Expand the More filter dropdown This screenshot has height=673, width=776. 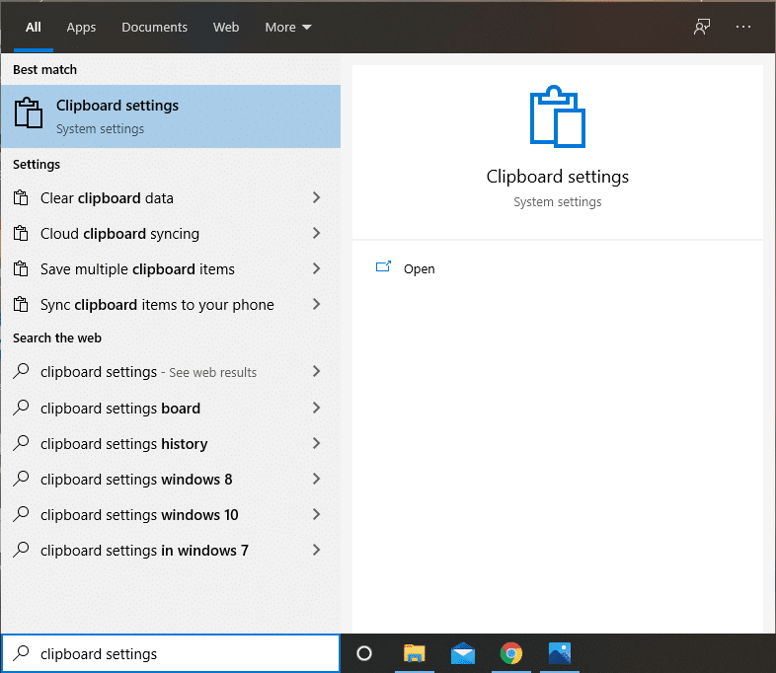point(287,28)
